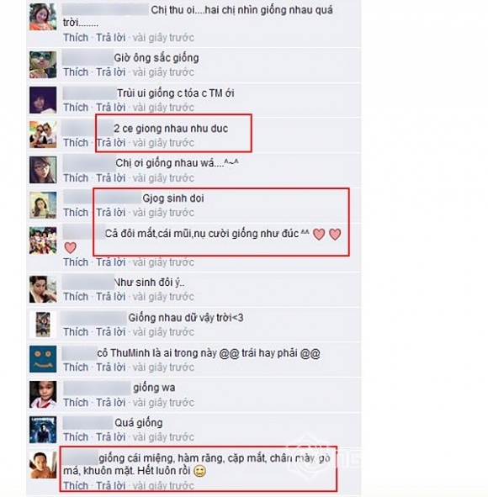The height and width of the screenshot is (497, 488).
Task: Reply to 'Chị thu oi....hai chị' top comment
Action: coord(111,37)
